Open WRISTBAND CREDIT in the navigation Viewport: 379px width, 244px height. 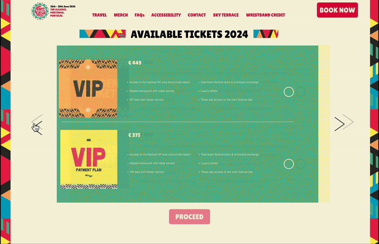tap(265, 15)
